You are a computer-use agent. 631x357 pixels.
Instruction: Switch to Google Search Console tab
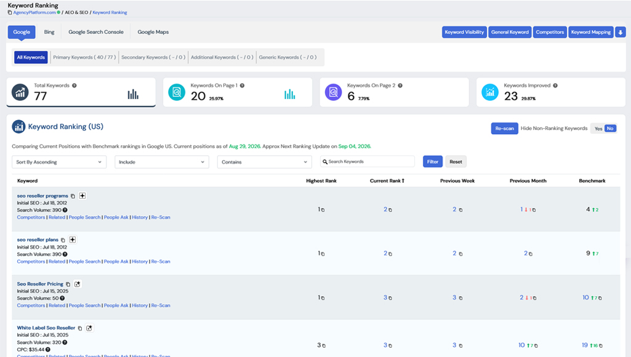click(96, 32)
